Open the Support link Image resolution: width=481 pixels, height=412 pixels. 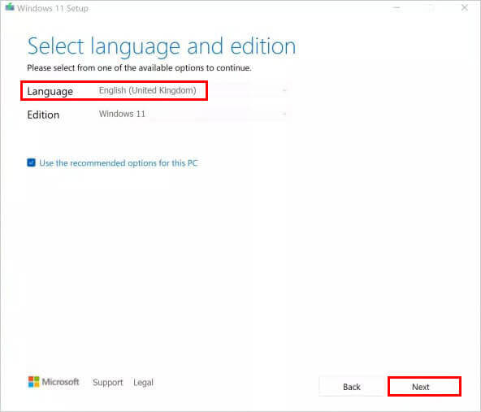[x=108, y=382]
